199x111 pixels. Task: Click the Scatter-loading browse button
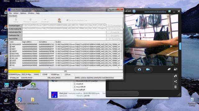pos(115,29)
